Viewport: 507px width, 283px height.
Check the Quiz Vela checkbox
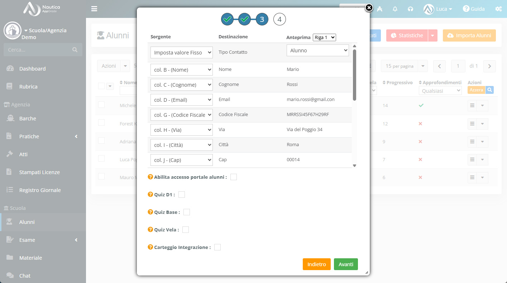(186, 230)
